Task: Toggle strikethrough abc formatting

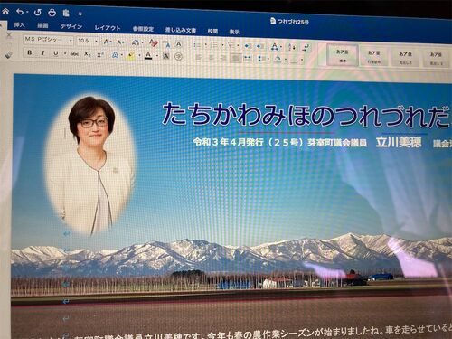Action: point(74,54)
